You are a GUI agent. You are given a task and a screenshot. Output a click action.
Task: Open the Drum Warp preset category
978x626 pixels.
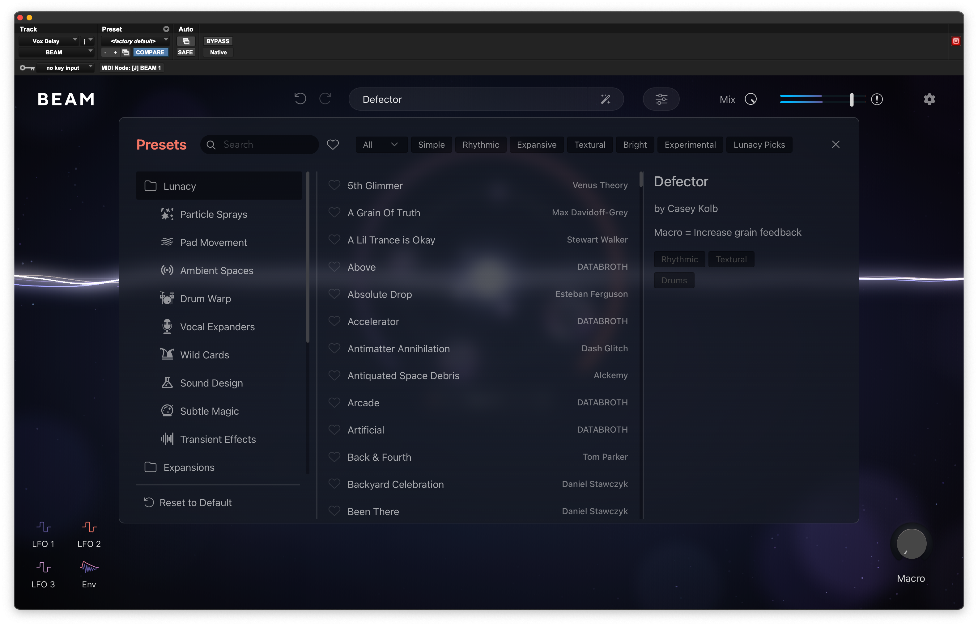[x=205, y=299]
